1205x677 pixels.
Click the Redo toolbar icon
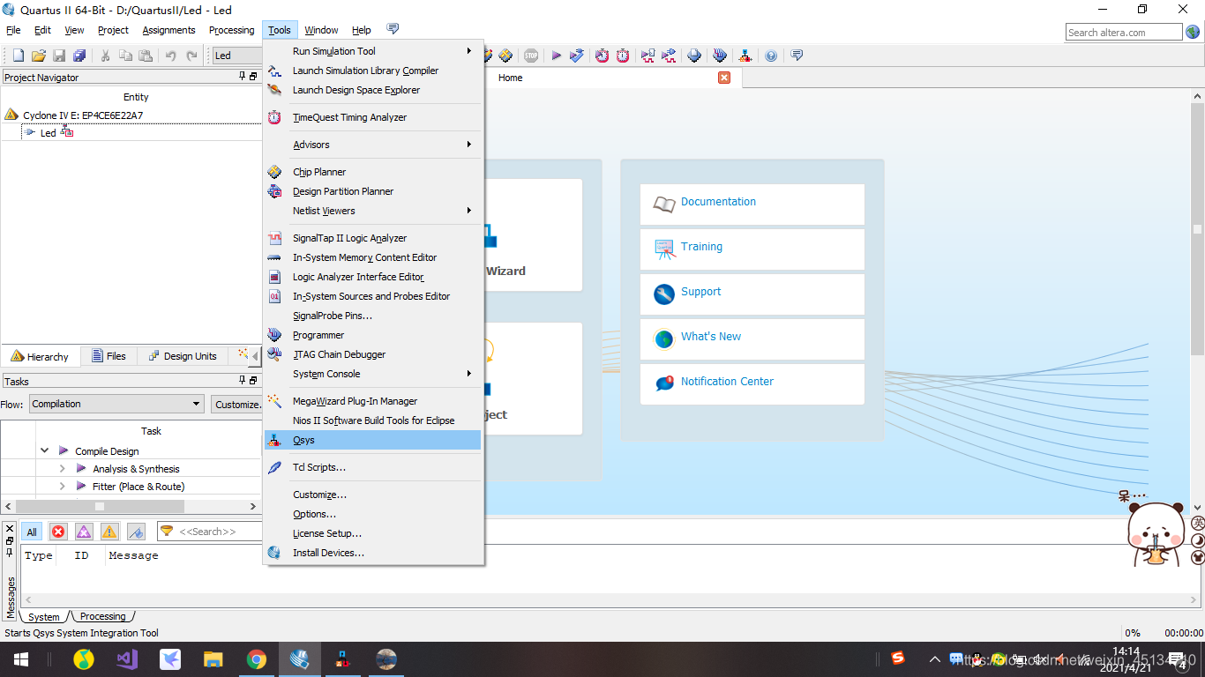tap(192, 56)
